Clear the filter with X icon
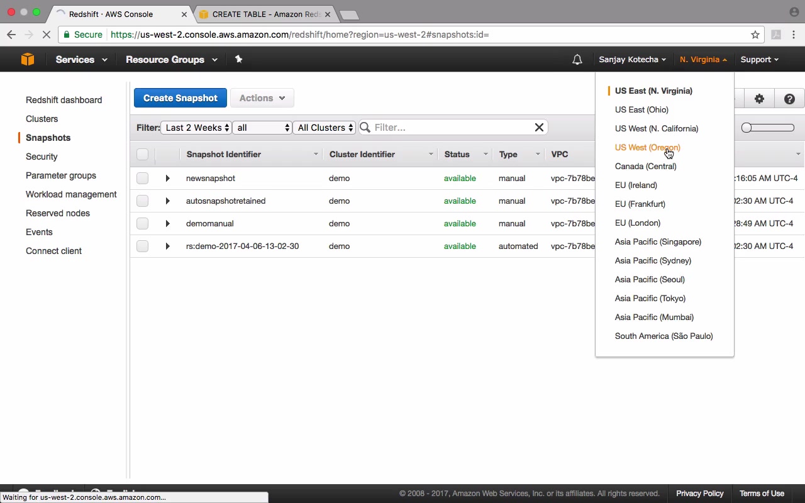Viewport: 805px width, 503px height. click(x=539, y=128)
